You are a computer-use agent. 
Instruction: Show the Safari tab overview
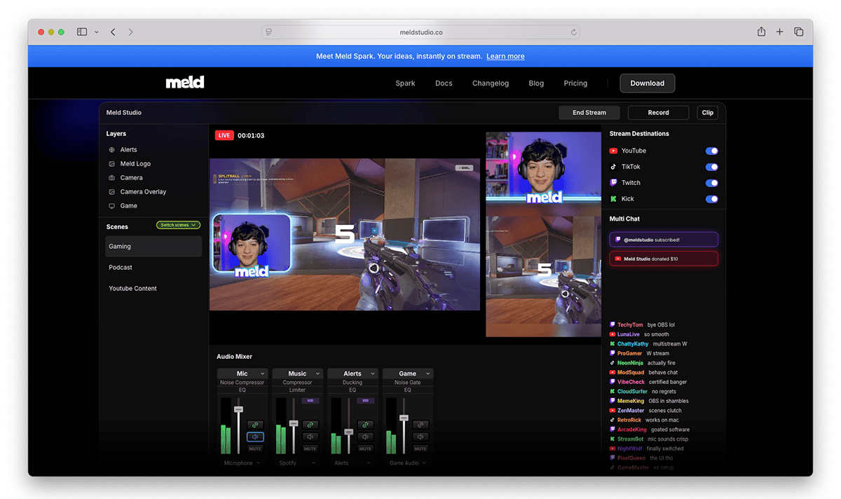tap(798, 32)
